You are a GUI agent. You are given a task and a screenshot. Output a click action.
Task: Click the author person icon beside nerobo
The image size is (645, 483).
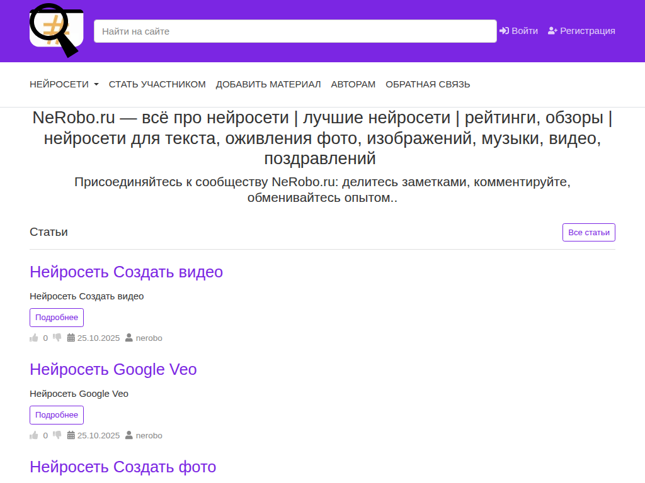(129, 338)
